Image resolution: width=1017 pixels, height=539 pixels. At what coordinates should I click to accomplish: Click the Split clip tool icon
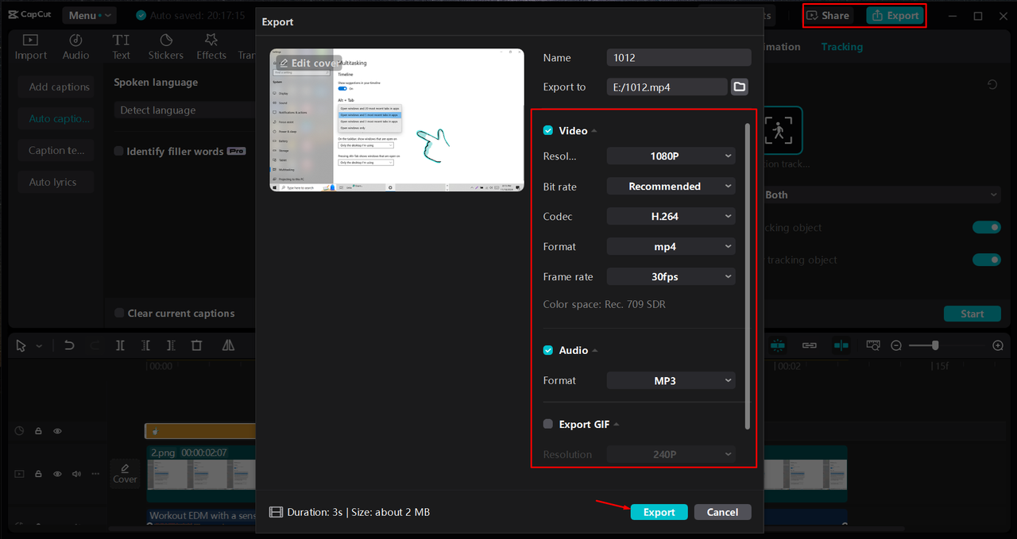[x=120, y=345]
